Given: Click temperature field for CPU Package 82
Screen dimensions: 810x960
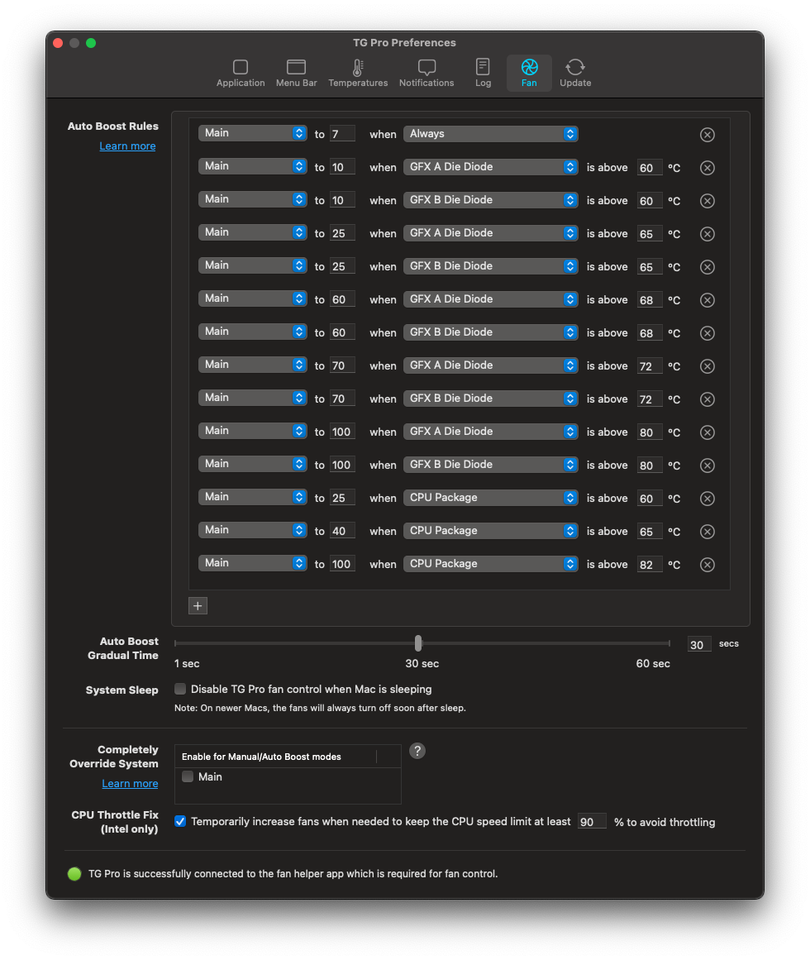Looking at the screenshot, I should pyautogui.click(x=650, y=565).
